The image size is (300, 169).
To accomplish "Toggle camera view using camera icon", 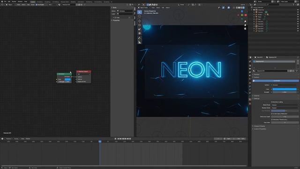I will (x=245, y=29).
